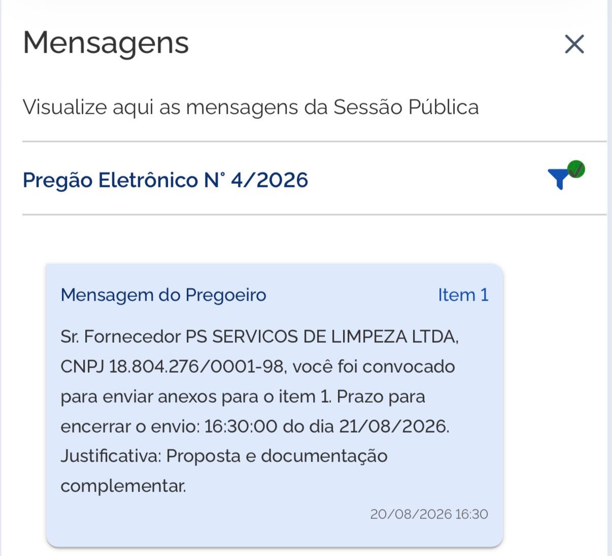Click Sr. Fornecedor at the message start
Image resolution: width=612 pixels, height=556 pixels.
[121, 337]
